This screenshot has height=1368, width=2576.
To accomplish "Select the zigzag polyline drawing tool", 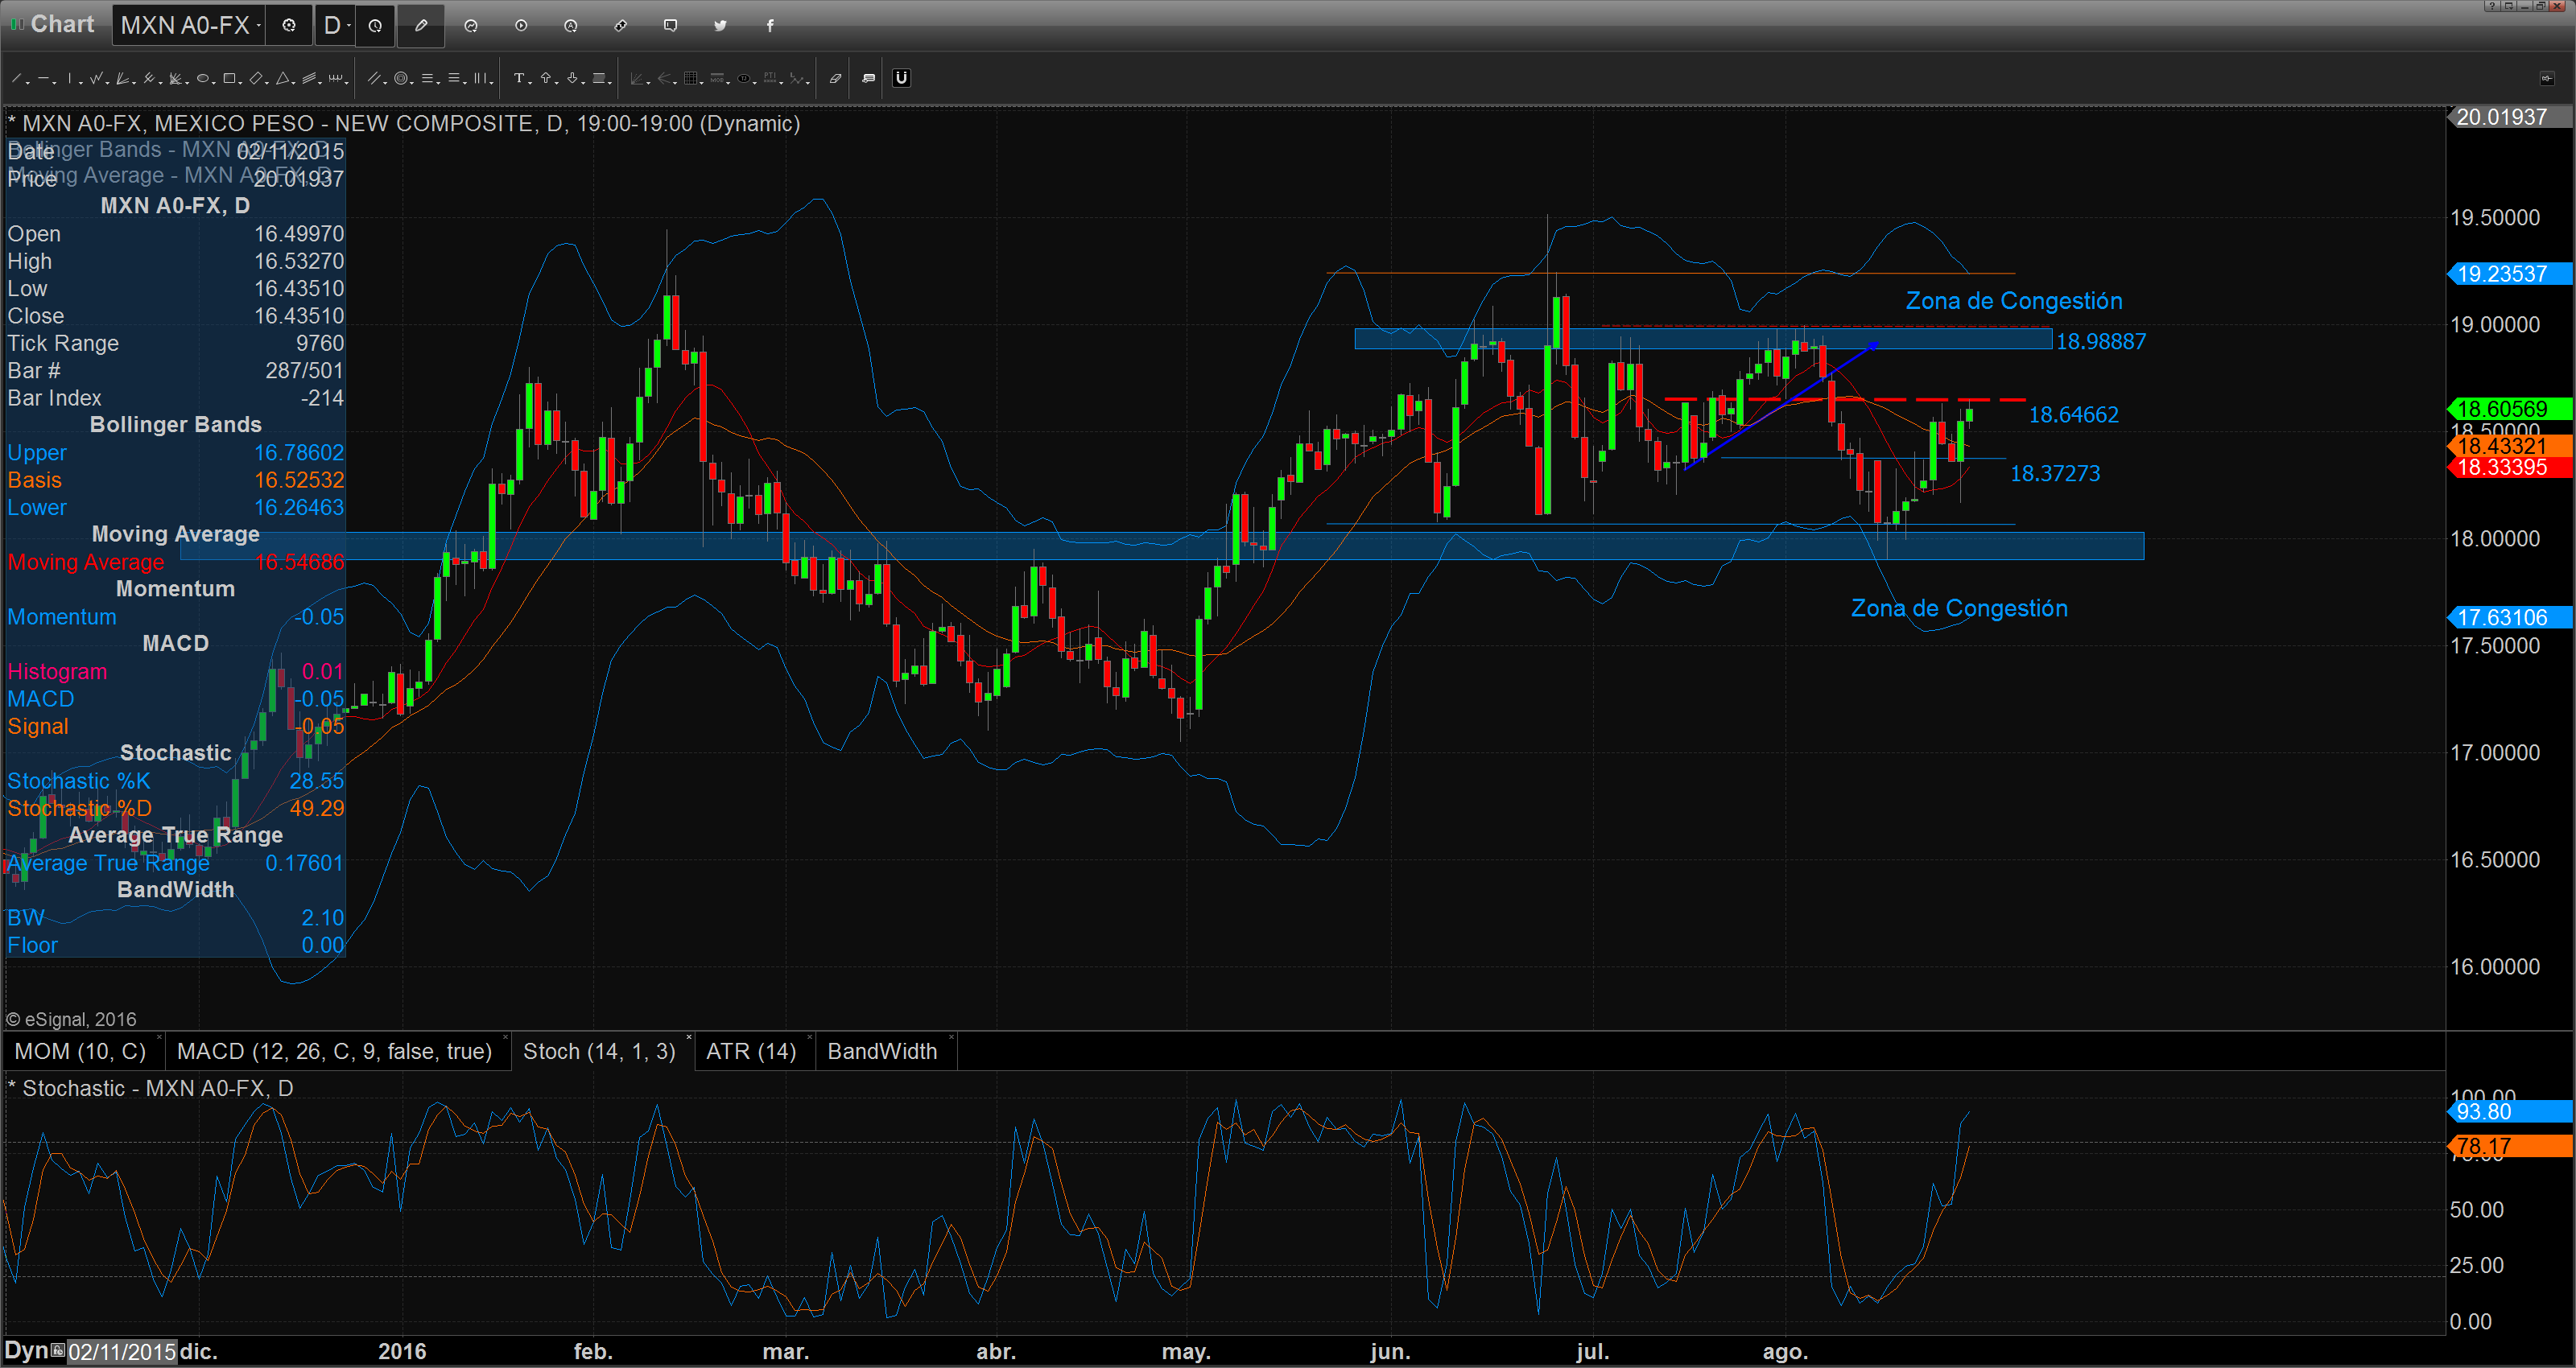I will (x=96, y=78).
